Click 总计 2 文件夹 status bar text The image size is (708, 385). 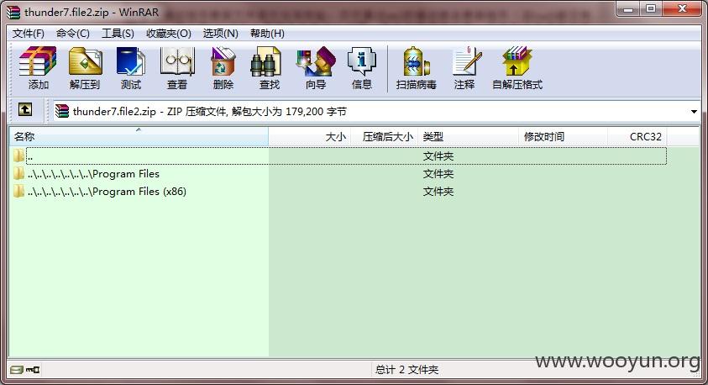(x=406, y=370)
